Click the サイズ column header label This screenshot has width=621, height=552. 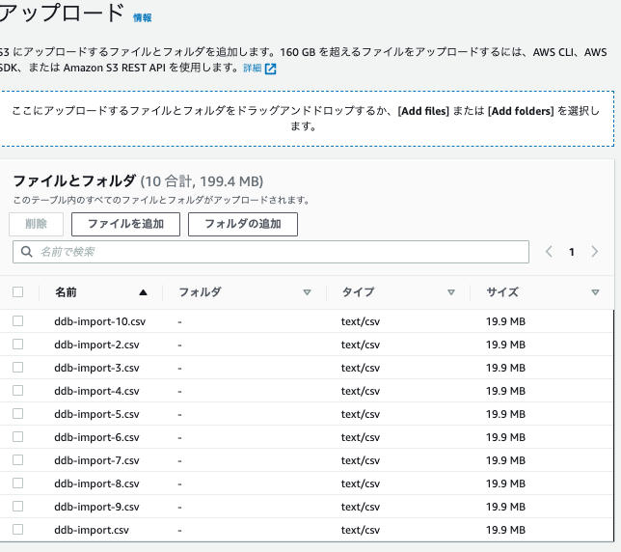pos(502,292)
